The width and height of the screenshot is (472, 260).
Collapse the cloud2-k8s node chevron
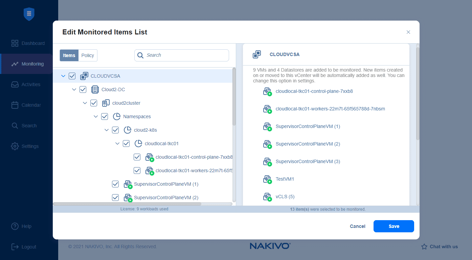(x=107, y=130)
